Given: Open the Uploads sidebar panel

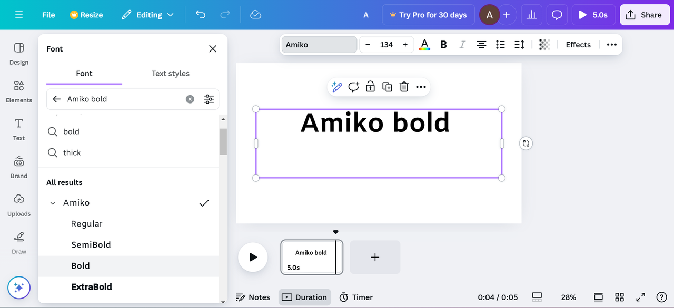Looking at the screenshot, I should [19, 205].
